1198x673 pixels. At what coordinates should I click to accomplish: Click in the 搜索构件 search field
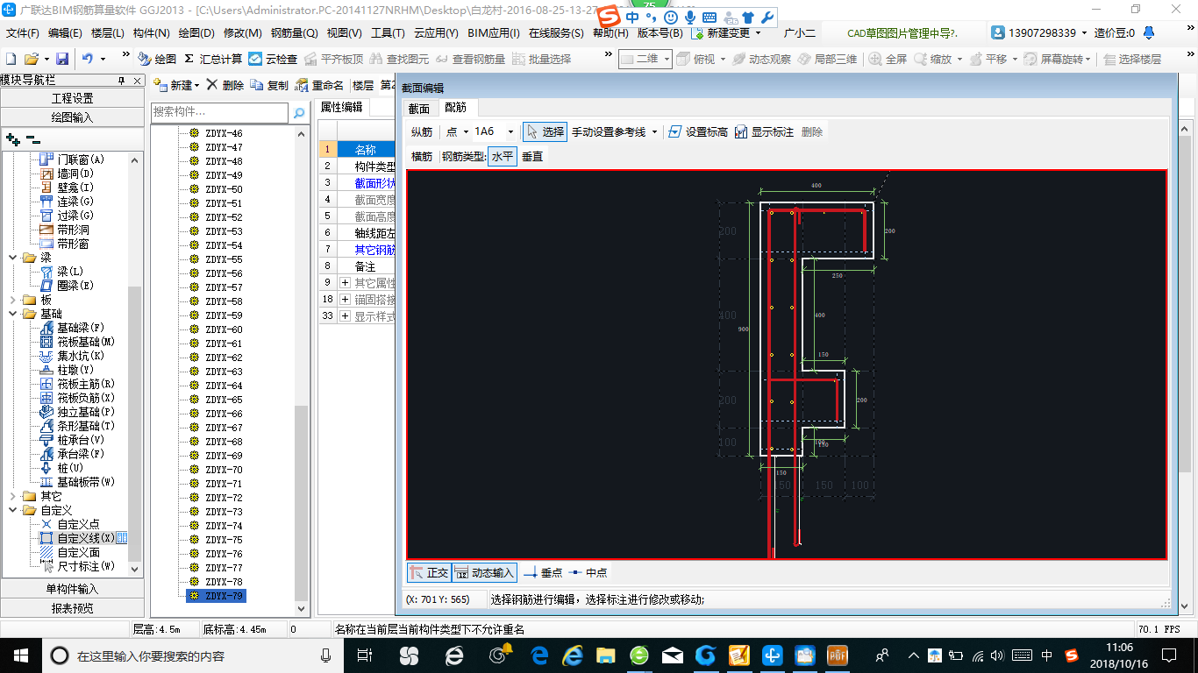[219, 112]
